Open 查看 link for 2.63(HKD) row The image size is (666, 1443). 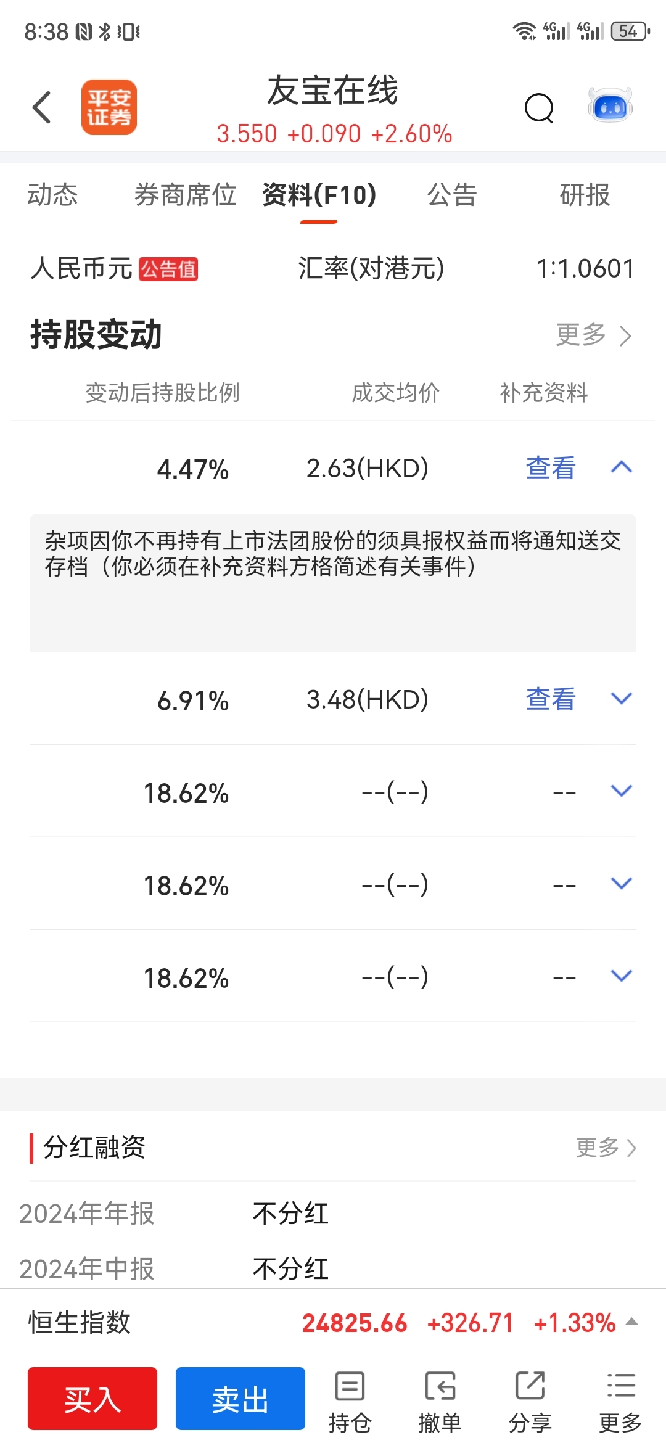coord(551,468)
